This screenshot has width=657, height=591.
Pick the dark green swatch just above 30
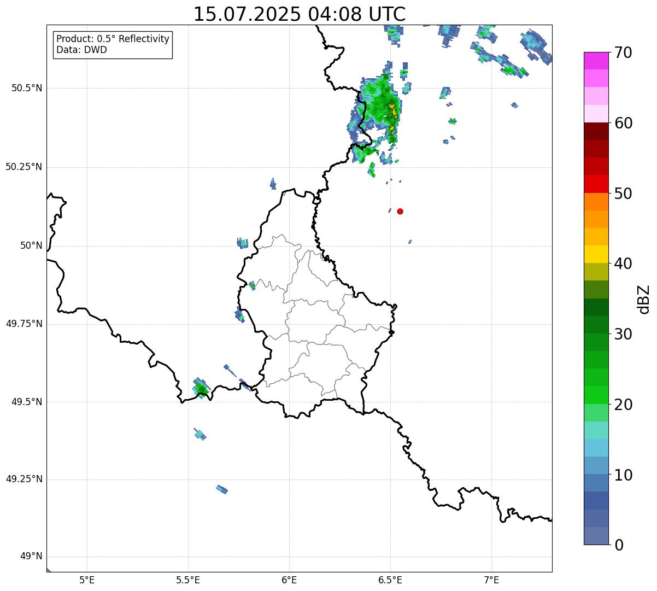click(596, 325)
